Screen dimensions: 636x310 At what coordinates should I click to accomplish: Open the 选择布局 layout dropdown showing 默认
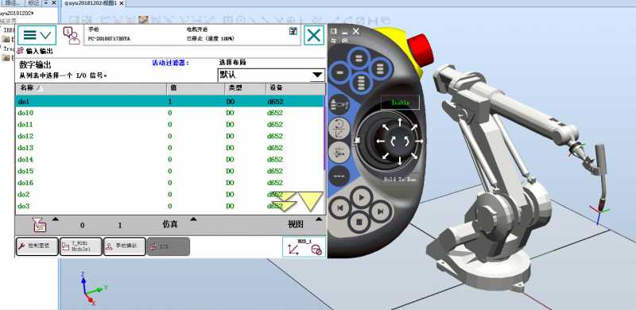click(271, 75)
